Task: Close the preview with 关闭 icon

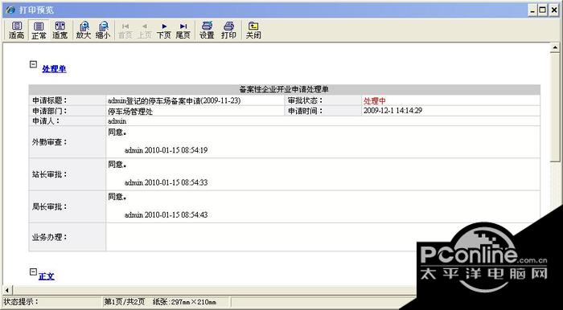Action: (253, 30)
